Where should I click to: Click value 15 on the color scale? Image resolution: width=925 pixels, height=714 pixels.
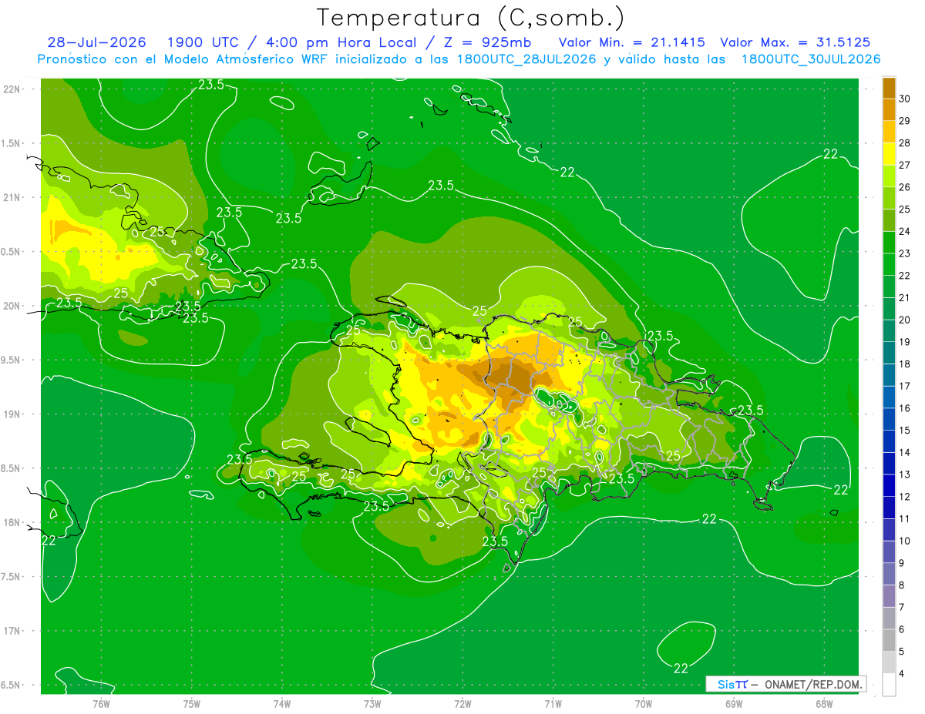[905, 430]
